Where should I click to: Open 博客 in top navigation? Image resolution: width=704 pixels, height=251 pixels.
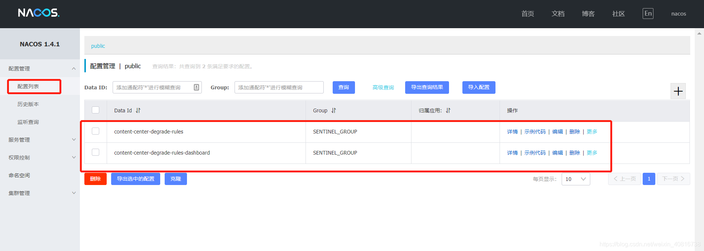click(588, 14)
